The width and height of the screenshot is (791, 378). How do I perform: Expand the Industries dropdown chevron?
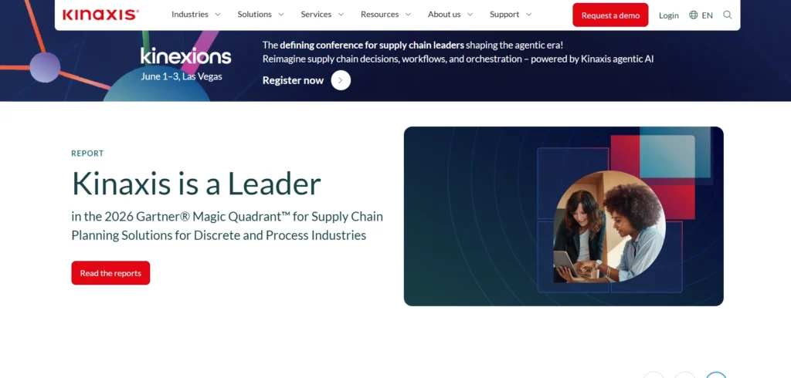pyautogui.click(x=218, y=15)
